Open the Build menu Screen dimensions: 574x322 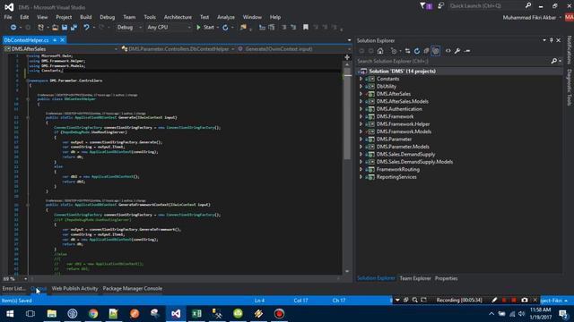click(x=86, y=17)
